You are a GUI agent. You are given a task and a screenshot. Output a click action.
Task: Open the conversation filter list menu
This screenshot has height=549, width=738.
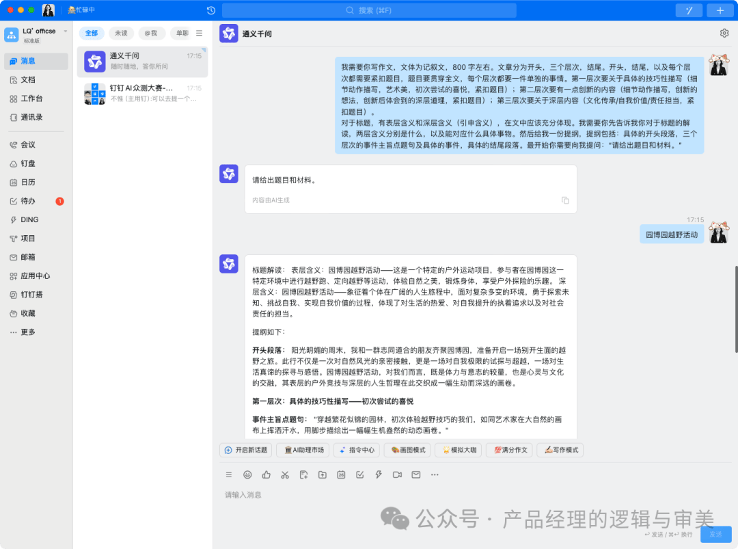199,33
